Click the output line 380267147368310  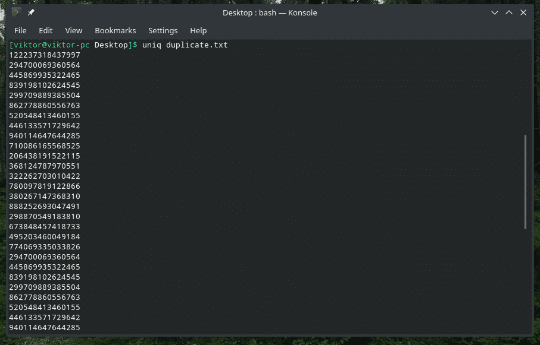(45, 196)
